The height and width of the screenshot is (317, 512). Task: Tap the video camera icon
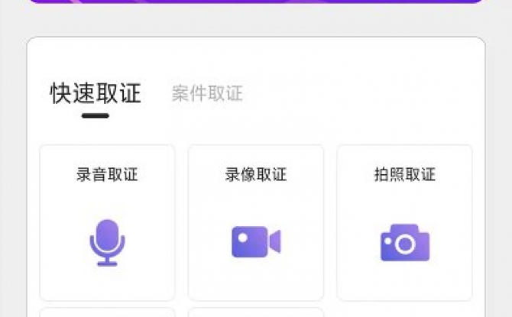click(x=256, y=241)
